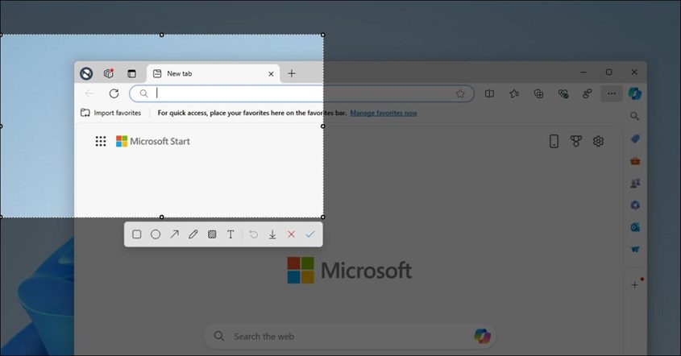Screen dimensions: 681x356
Task: Select the New tab tab
Action: click(214, 73)
